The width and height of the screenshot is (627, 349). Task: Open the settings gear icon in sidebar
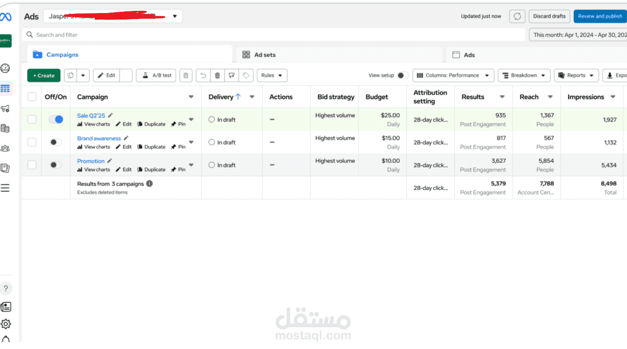click(x=6, y=324)
